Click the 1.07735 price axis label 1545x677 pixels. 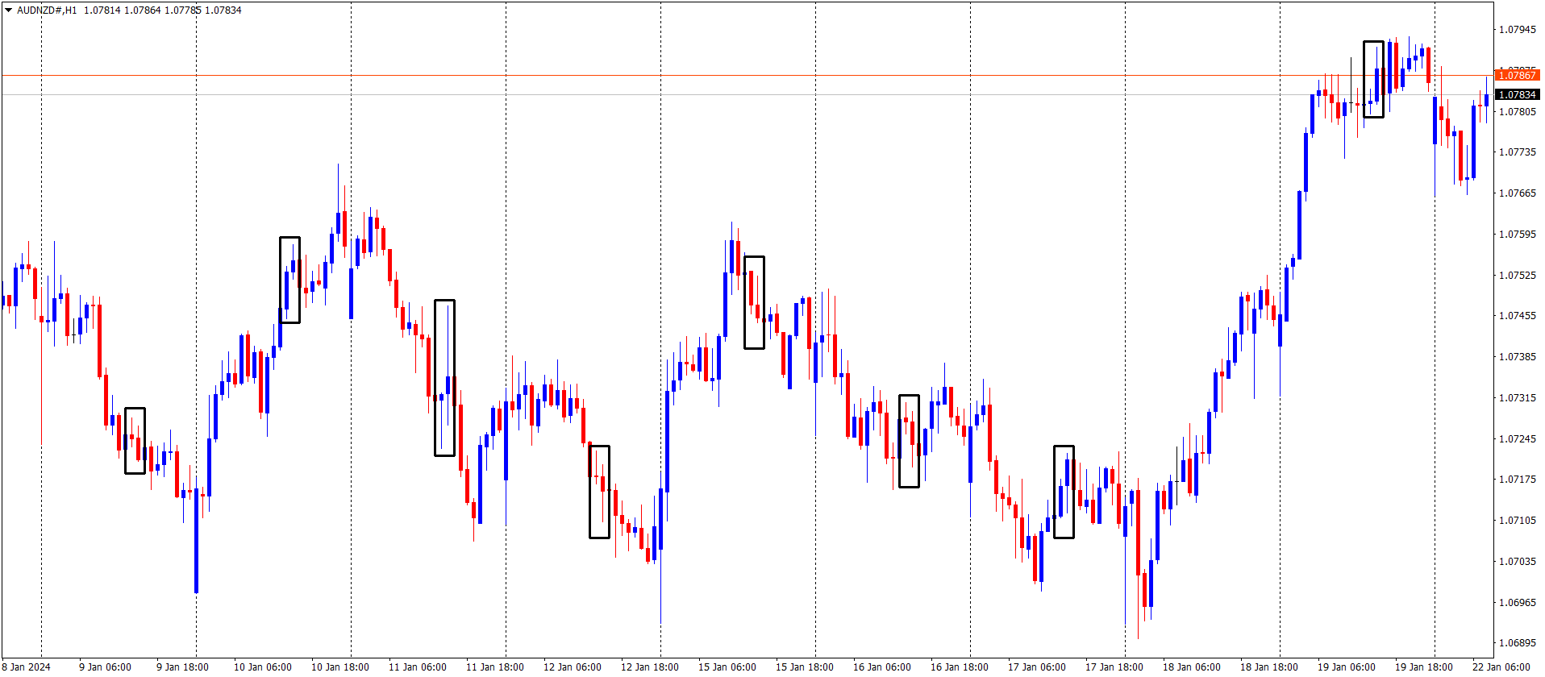tap(1517, 152)
